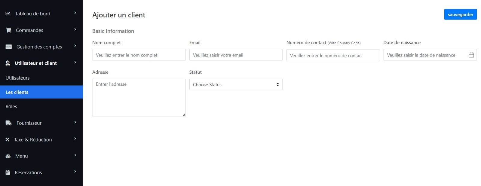Focus the Nom complet input field

tap(139, 55)
